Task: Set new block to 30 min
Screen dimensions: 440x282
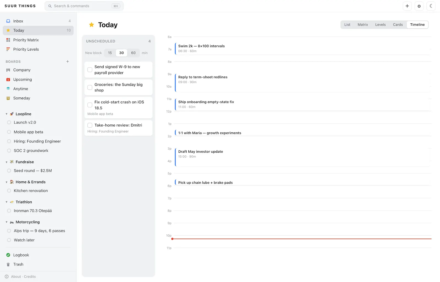Action: [x=122, y=53]
